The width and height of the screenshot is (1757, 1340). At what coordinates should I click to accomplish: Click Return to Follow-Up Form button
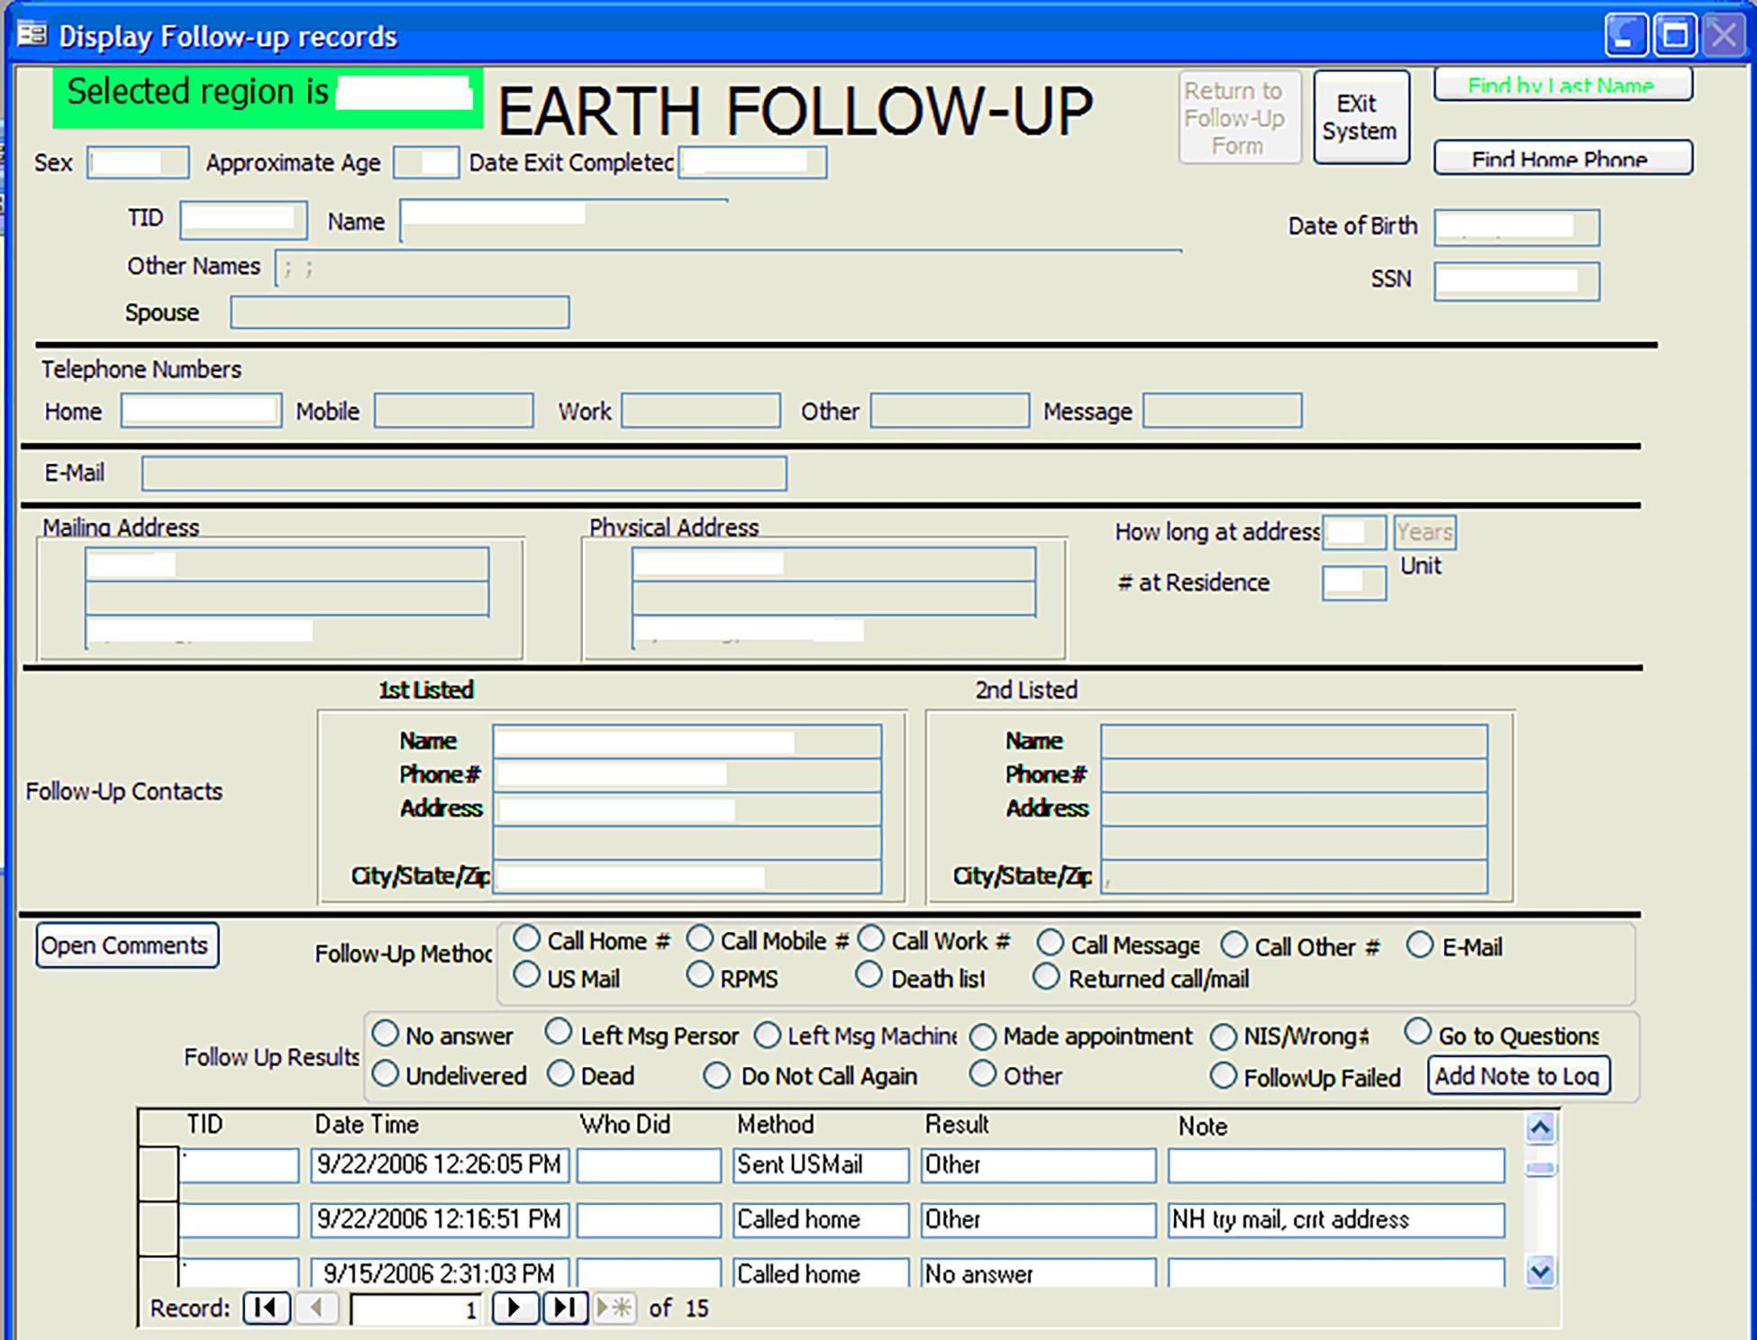[x=1239, y=117]
